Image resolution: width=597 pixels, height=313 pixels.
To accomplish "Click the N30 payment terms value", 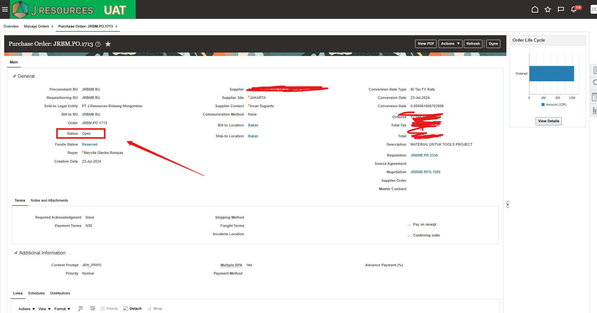I will pyautogui.click(x=89, y=226).
